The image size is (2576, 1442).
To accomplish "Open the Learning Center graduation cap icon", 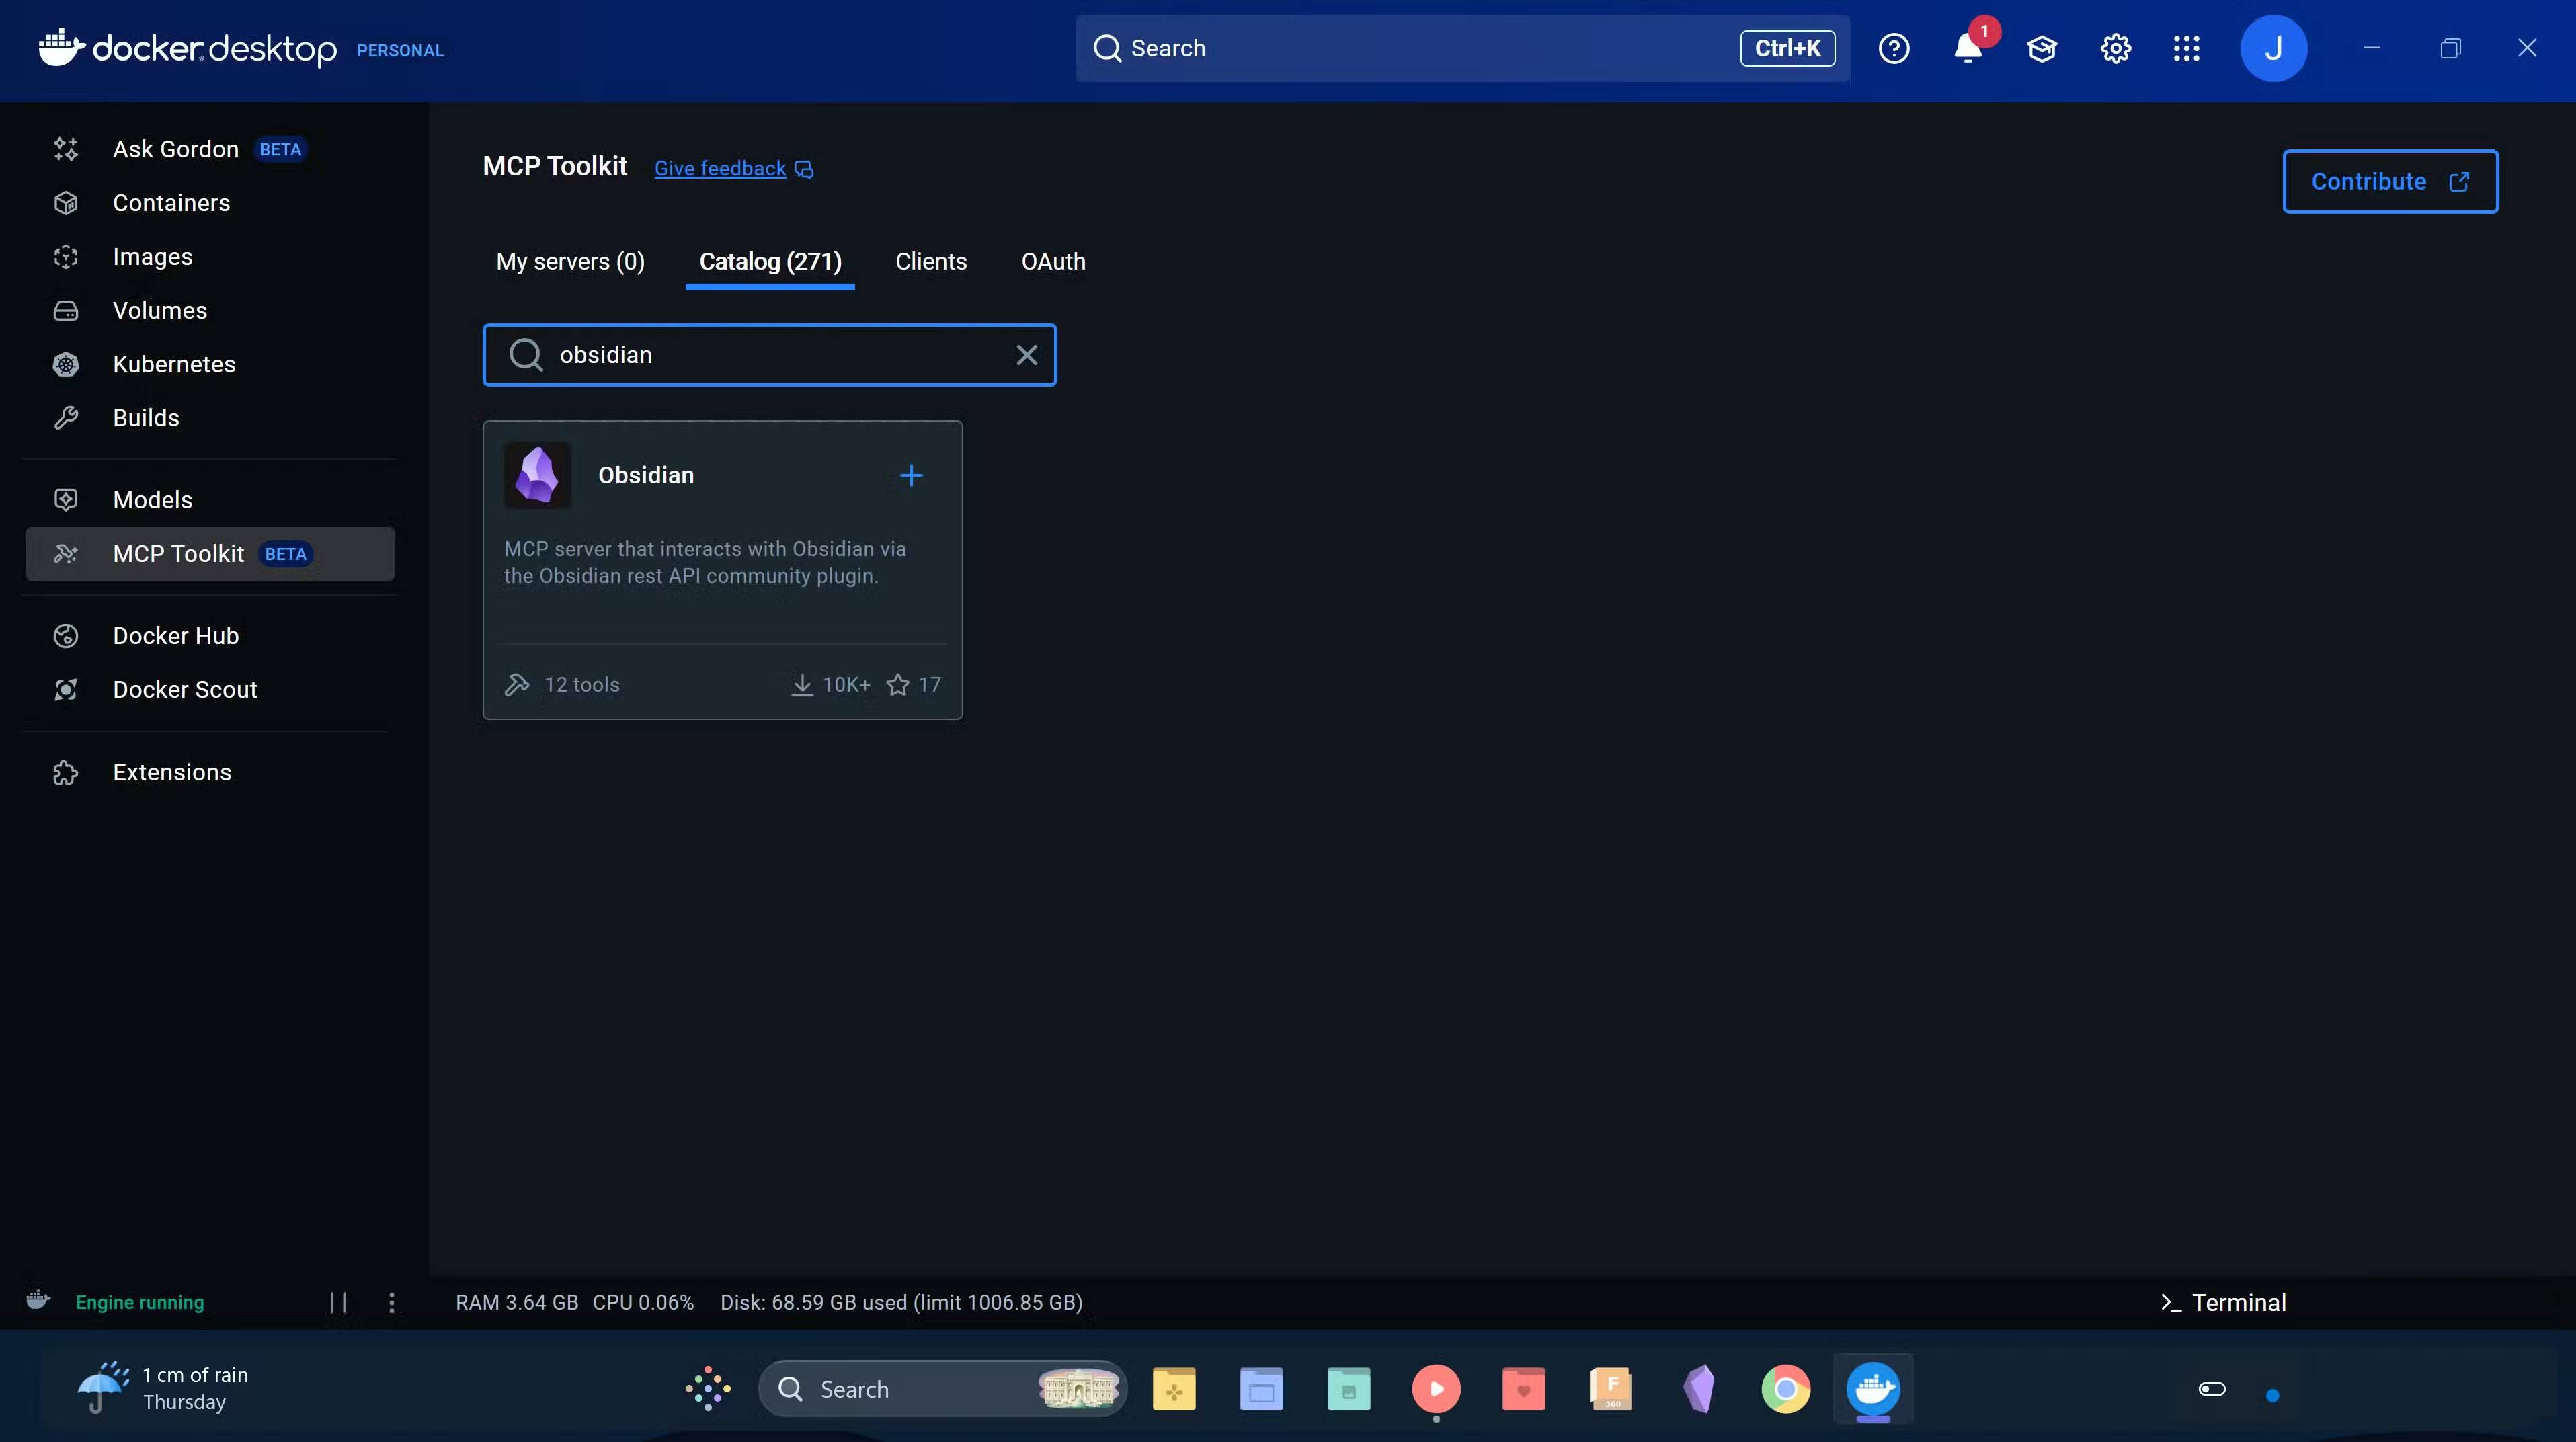I will [x=2042, y=48].
